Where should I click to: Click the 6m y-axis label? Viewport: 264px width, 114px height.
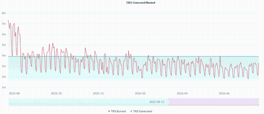coord(4,34)
